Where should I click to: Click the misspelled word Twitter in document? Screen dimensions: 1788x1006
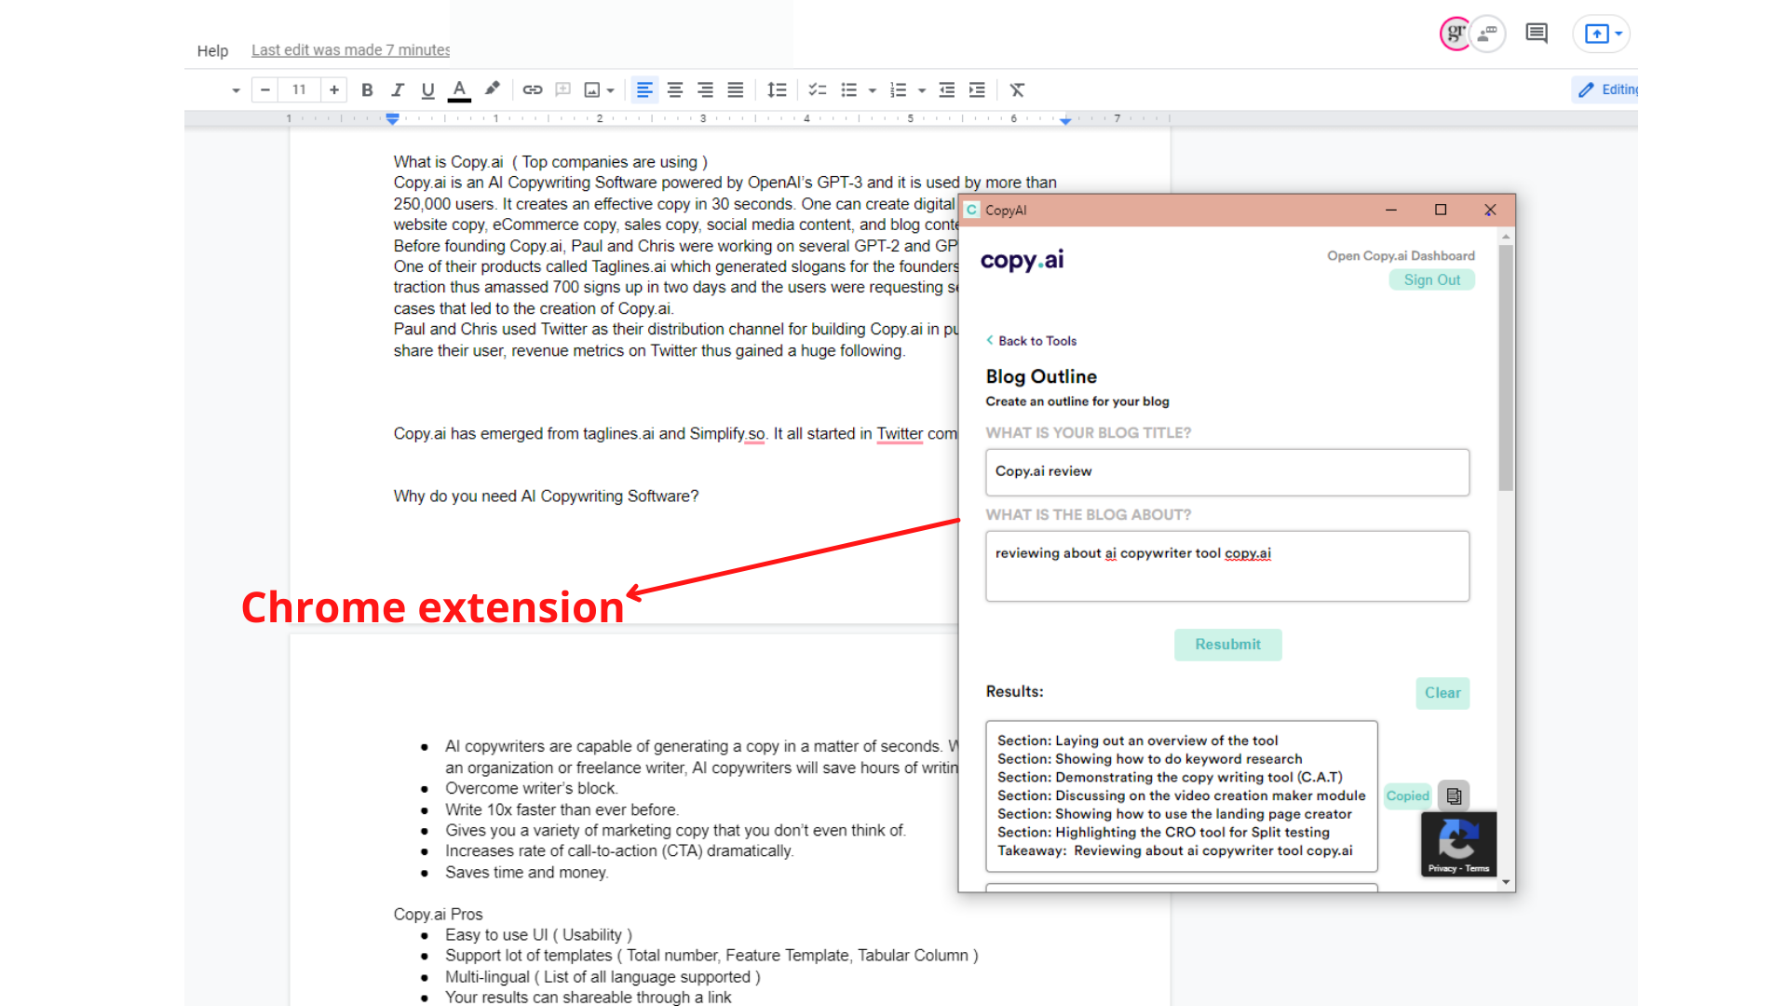pyautogui.click(x=900, y=434)
